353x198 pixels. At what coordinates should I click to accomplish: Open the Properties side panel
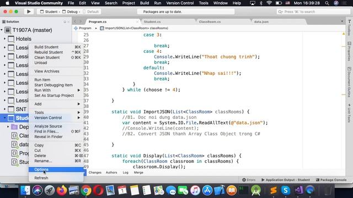[349, 51]
